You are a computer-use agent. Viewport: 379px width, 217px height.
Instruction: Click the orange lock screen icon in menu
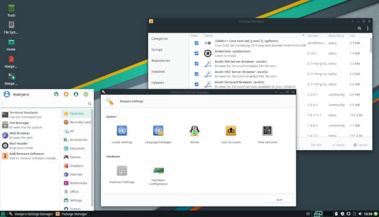[66, 94]
